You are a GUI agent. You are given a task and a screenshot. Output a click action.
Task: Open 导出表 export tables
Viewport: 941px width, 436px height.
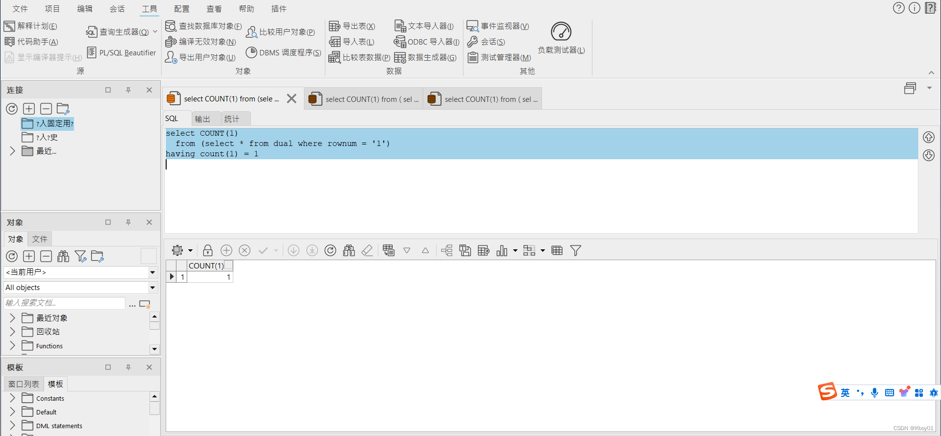coord(352,26)
